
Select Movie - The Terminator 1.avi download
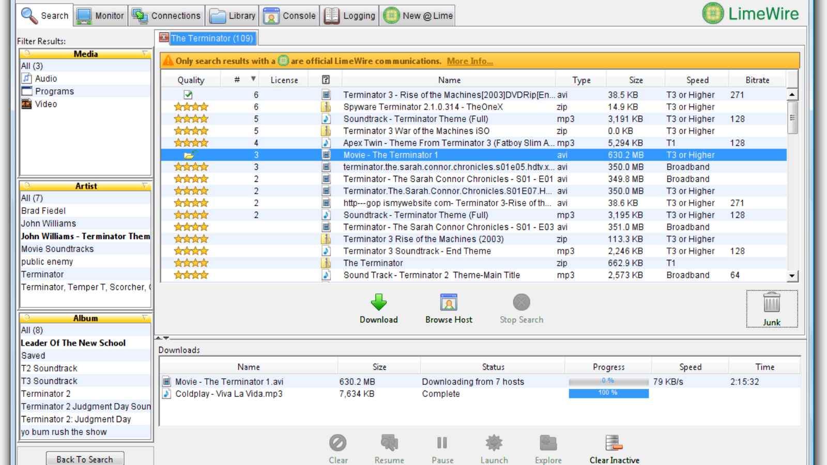click(480, 382)
